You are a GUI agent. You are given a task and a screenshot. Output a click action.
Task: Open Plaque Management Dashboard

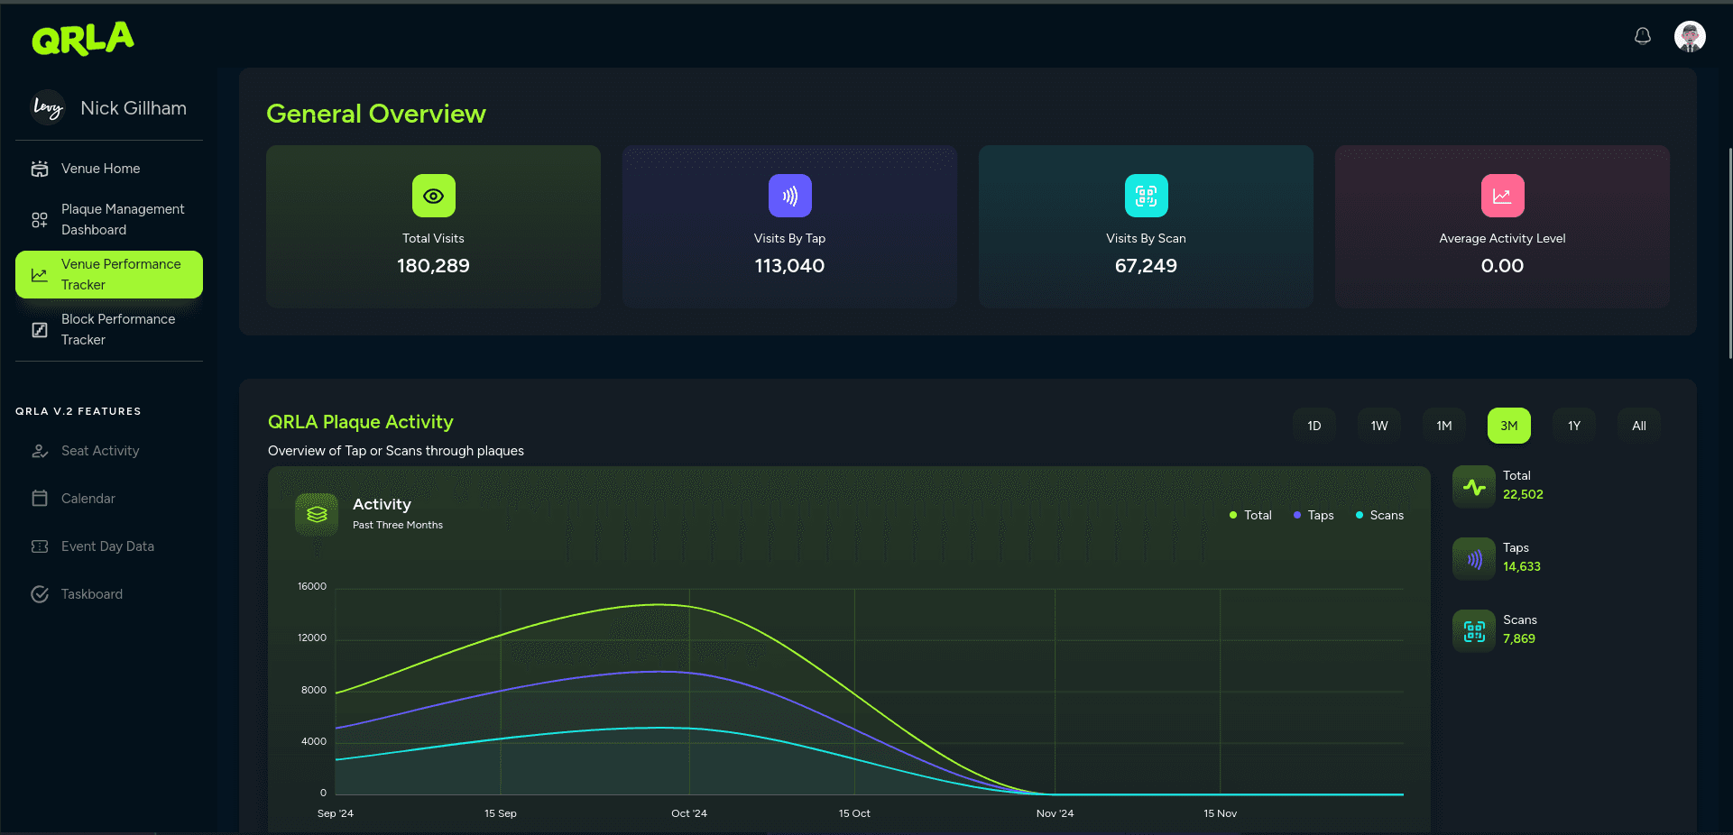pyautogui.click(x=109, y=219)
